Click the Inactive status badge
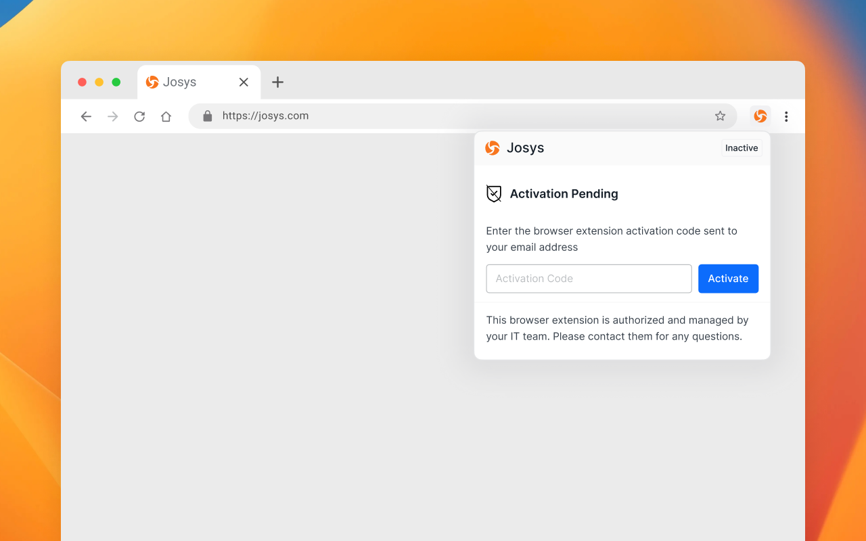Image resolution: width=866 pixels, height=541 pixels. [x=742, y=148]
